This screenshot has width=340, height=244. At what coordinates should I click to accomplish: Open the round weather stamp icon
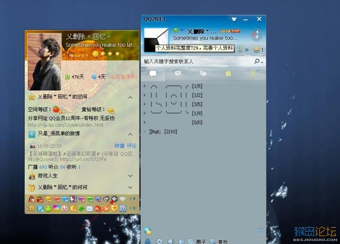coord(256,35)
